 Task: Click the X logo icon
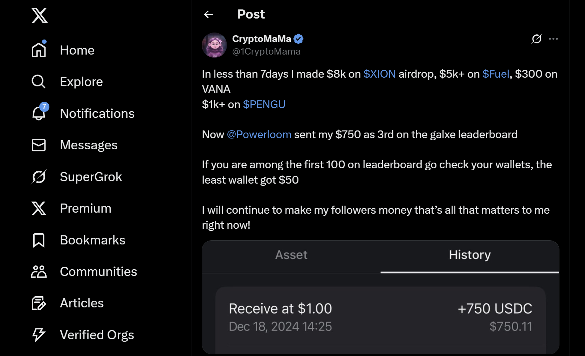[39, 15]
